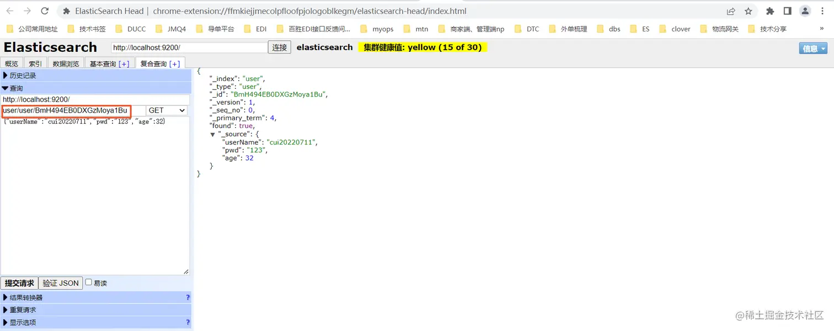
Task: Open the 公司常用地址 bookmark folder
Action: point(32,29)
